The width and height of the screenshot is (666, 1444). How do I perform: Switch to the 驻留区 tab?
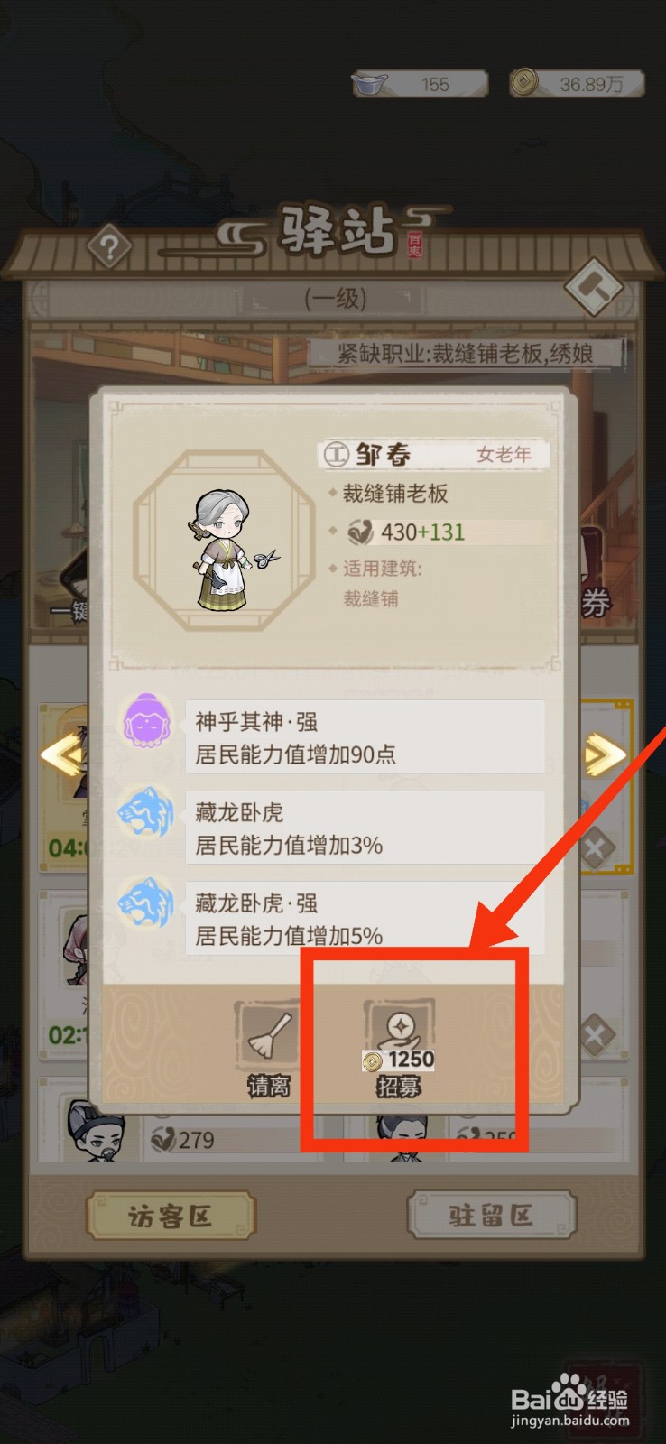point(492,1216)
